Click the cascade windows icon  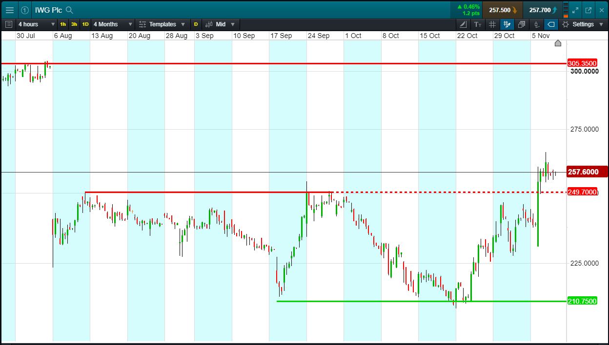[x=522, y=24]
